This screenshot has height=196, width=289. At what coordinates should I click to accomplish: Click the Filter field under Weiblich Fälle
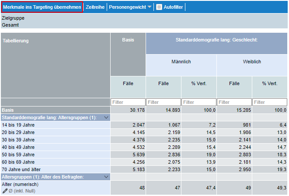234,102
